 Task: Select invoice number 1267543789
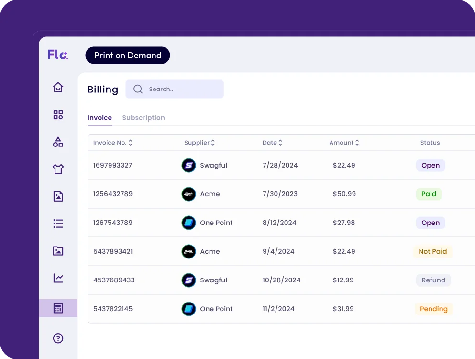tap(113, 223)
